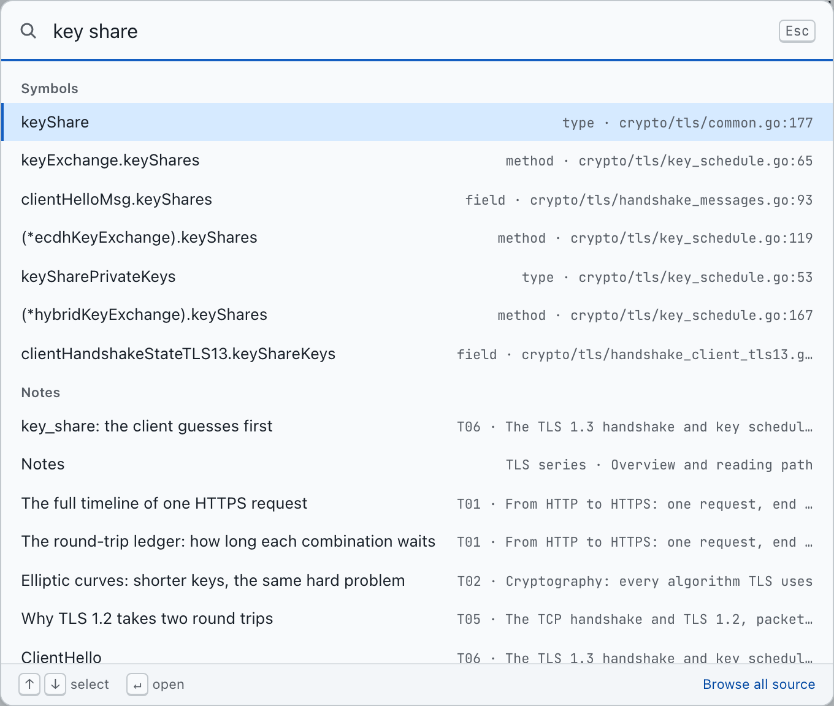Select the (*hybridKeyExchange).keyShares method result
The width and height of the screenshot is (834, 706).
pyautogui.click(x=417, y=315)
